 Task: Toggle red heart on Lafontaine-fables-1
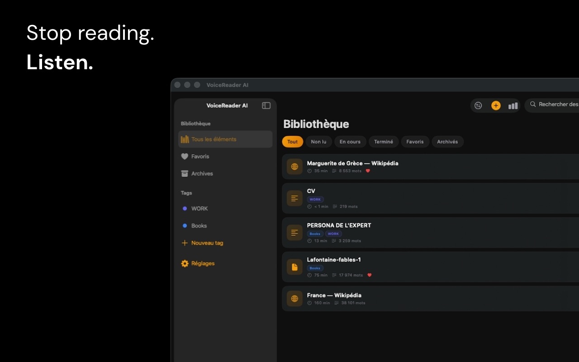click(370, 275)
